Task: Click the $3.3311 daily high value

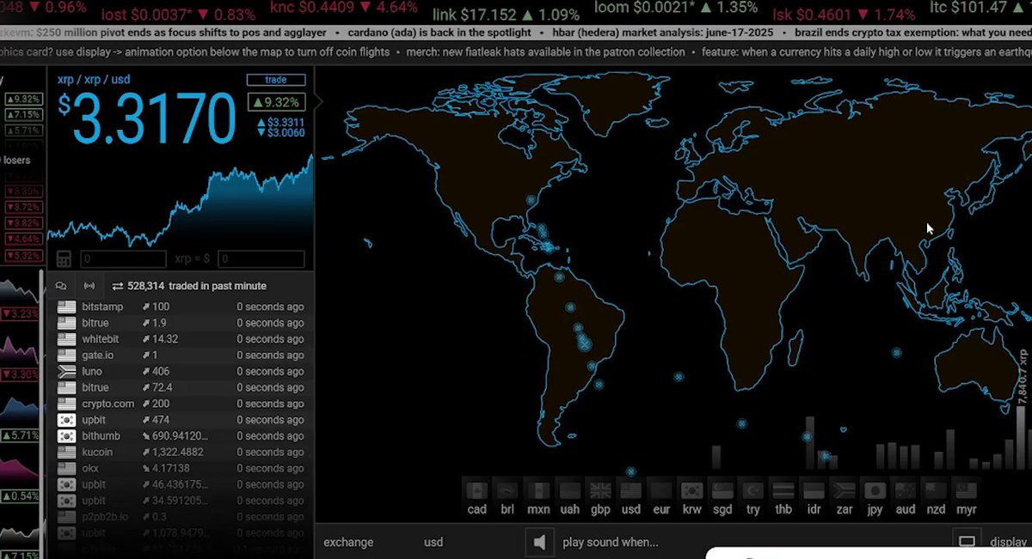Action: click(281, 123)
